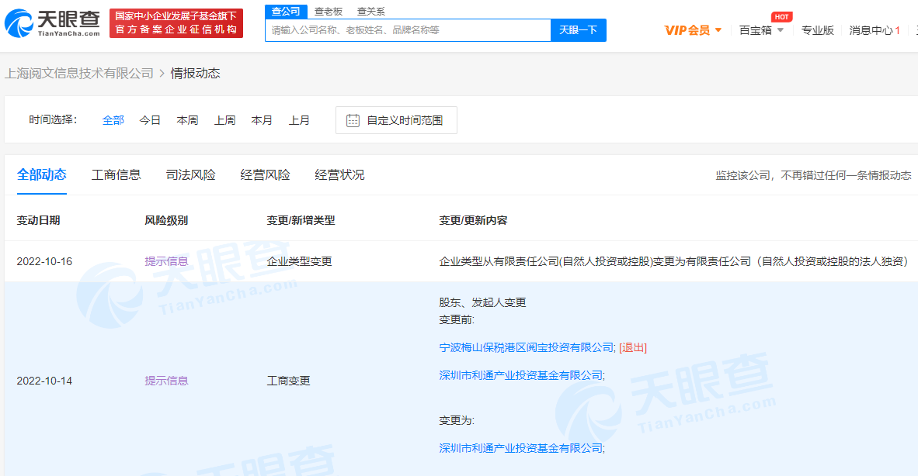The image size is (918, 476).
Task: Switch to 查关系 search tab
Action: tap(370, 12)
